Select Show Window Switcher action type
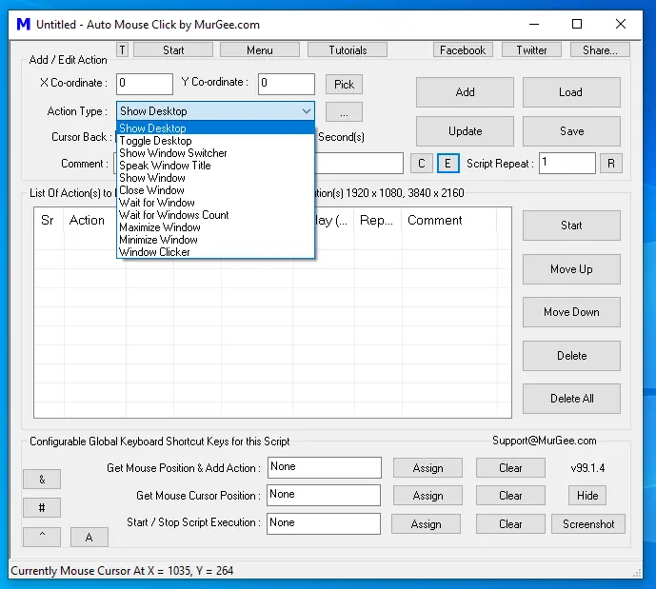 [x=215, y=153]
